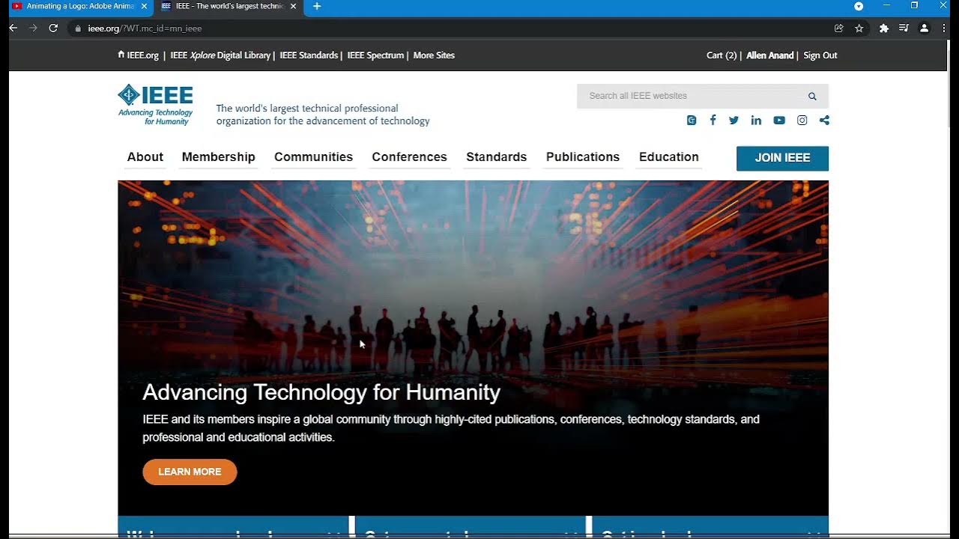Open the IEEE Twitter icon
The height and width of the screenshot is (539, 959).
pyautogui.click(x=733, y=120)
